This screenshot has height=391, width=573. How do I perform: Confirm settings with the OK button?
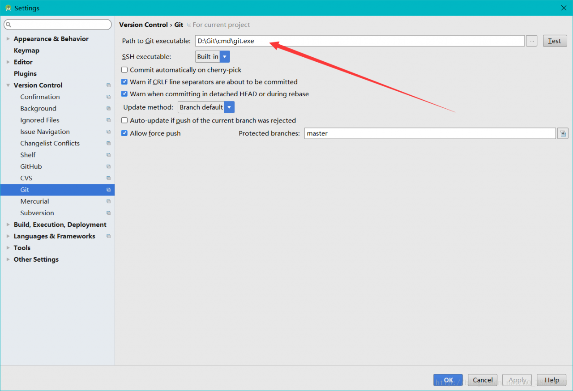448,380
